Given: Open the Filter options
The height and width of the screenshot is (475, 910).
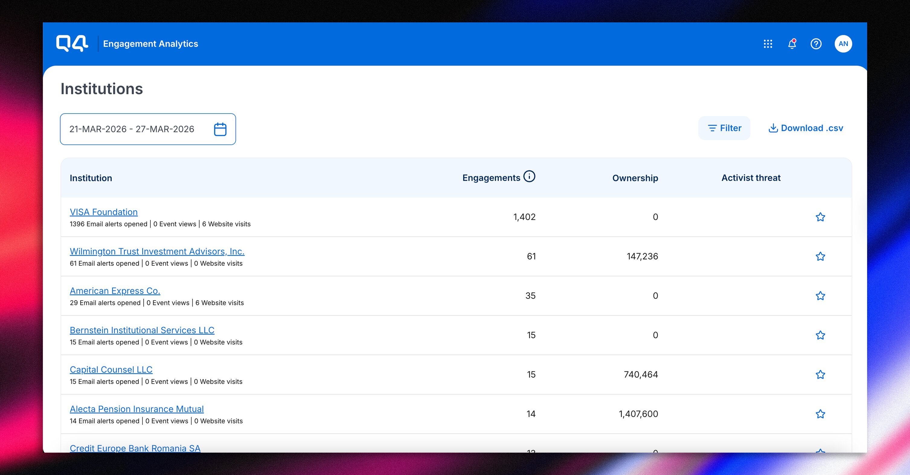Looking at the screenshot, I should (x=724, y=128).
